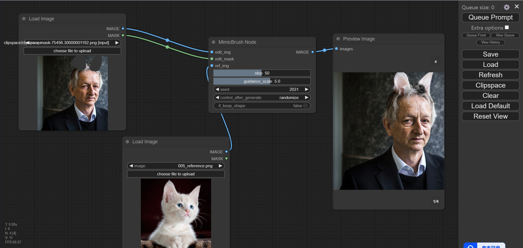Screen dimensions: 523x248
Task: Increase seed with right arrow
Action: pyautogui.click(x=306, y=89)
